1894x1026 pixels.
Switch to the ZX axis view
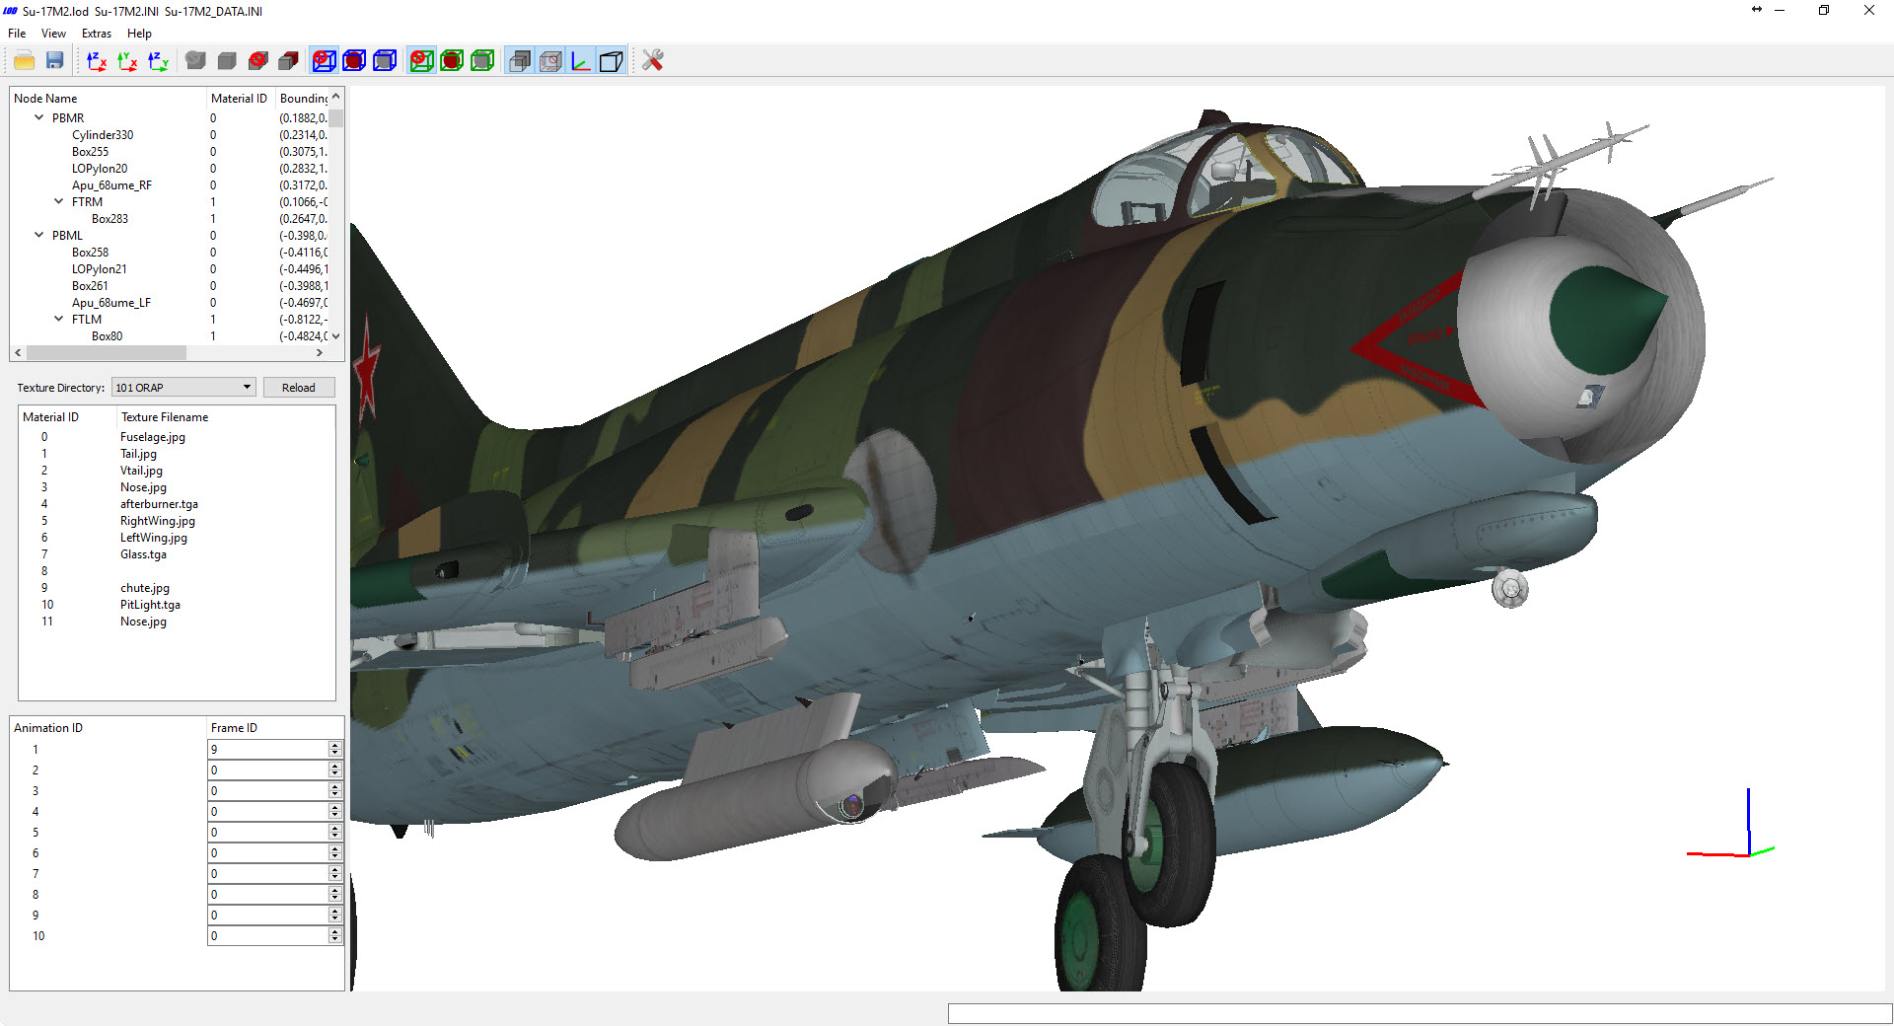coord(97,60)
